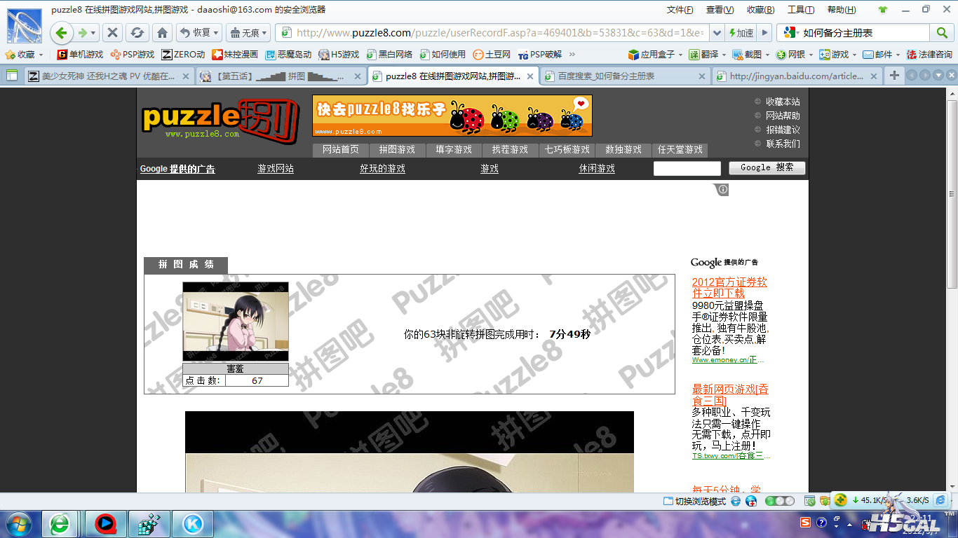Open the 收藏(B) menu

[x=760, y=10]
